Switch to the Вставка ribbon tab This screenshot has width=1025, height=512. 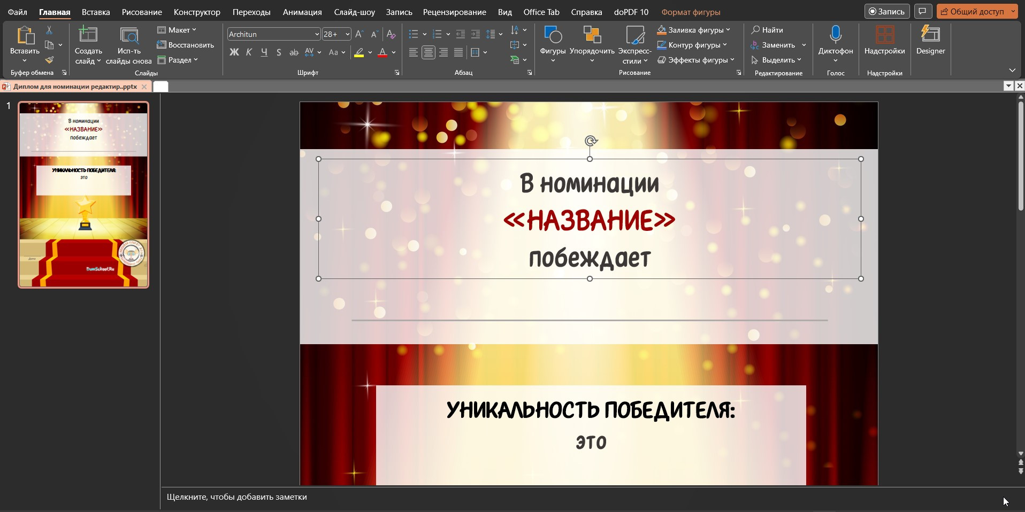96,12
